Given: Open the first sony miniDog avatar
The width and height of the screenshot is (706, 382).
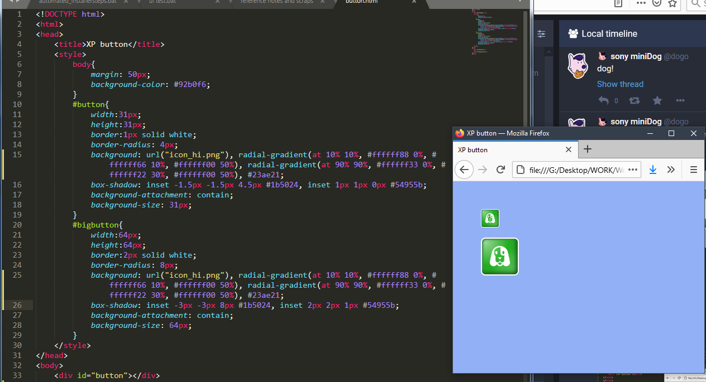Looking at the screenshot, I should click(x=578, y=65).
